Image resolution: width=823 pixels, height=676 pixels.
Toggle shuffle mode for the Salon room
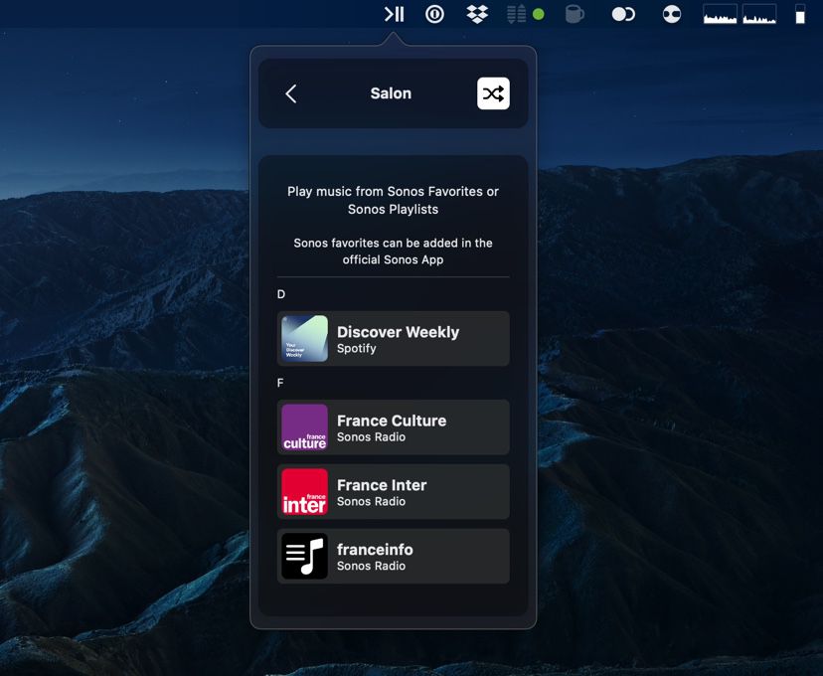493,93
